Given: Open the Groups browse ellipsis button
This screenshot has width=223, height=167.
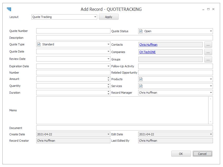Looking at the screenshot, I should coord(208,59).
